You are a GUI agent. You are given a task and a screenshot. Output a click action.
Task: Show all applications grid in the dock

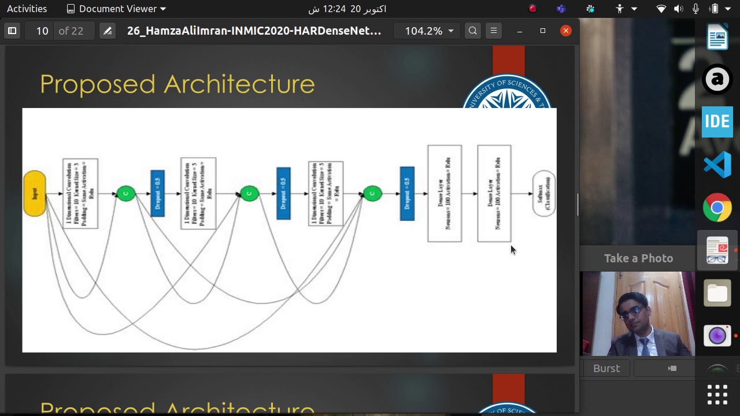click(x=717, y=395)
